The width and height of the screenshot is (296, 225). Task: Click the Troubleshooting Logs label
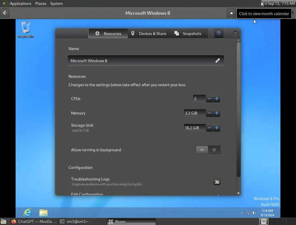(90, 179)
